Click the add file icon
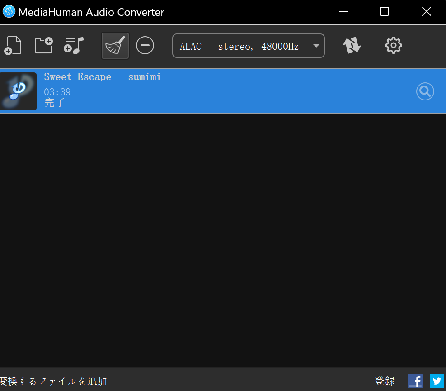 tap(13, 46)
